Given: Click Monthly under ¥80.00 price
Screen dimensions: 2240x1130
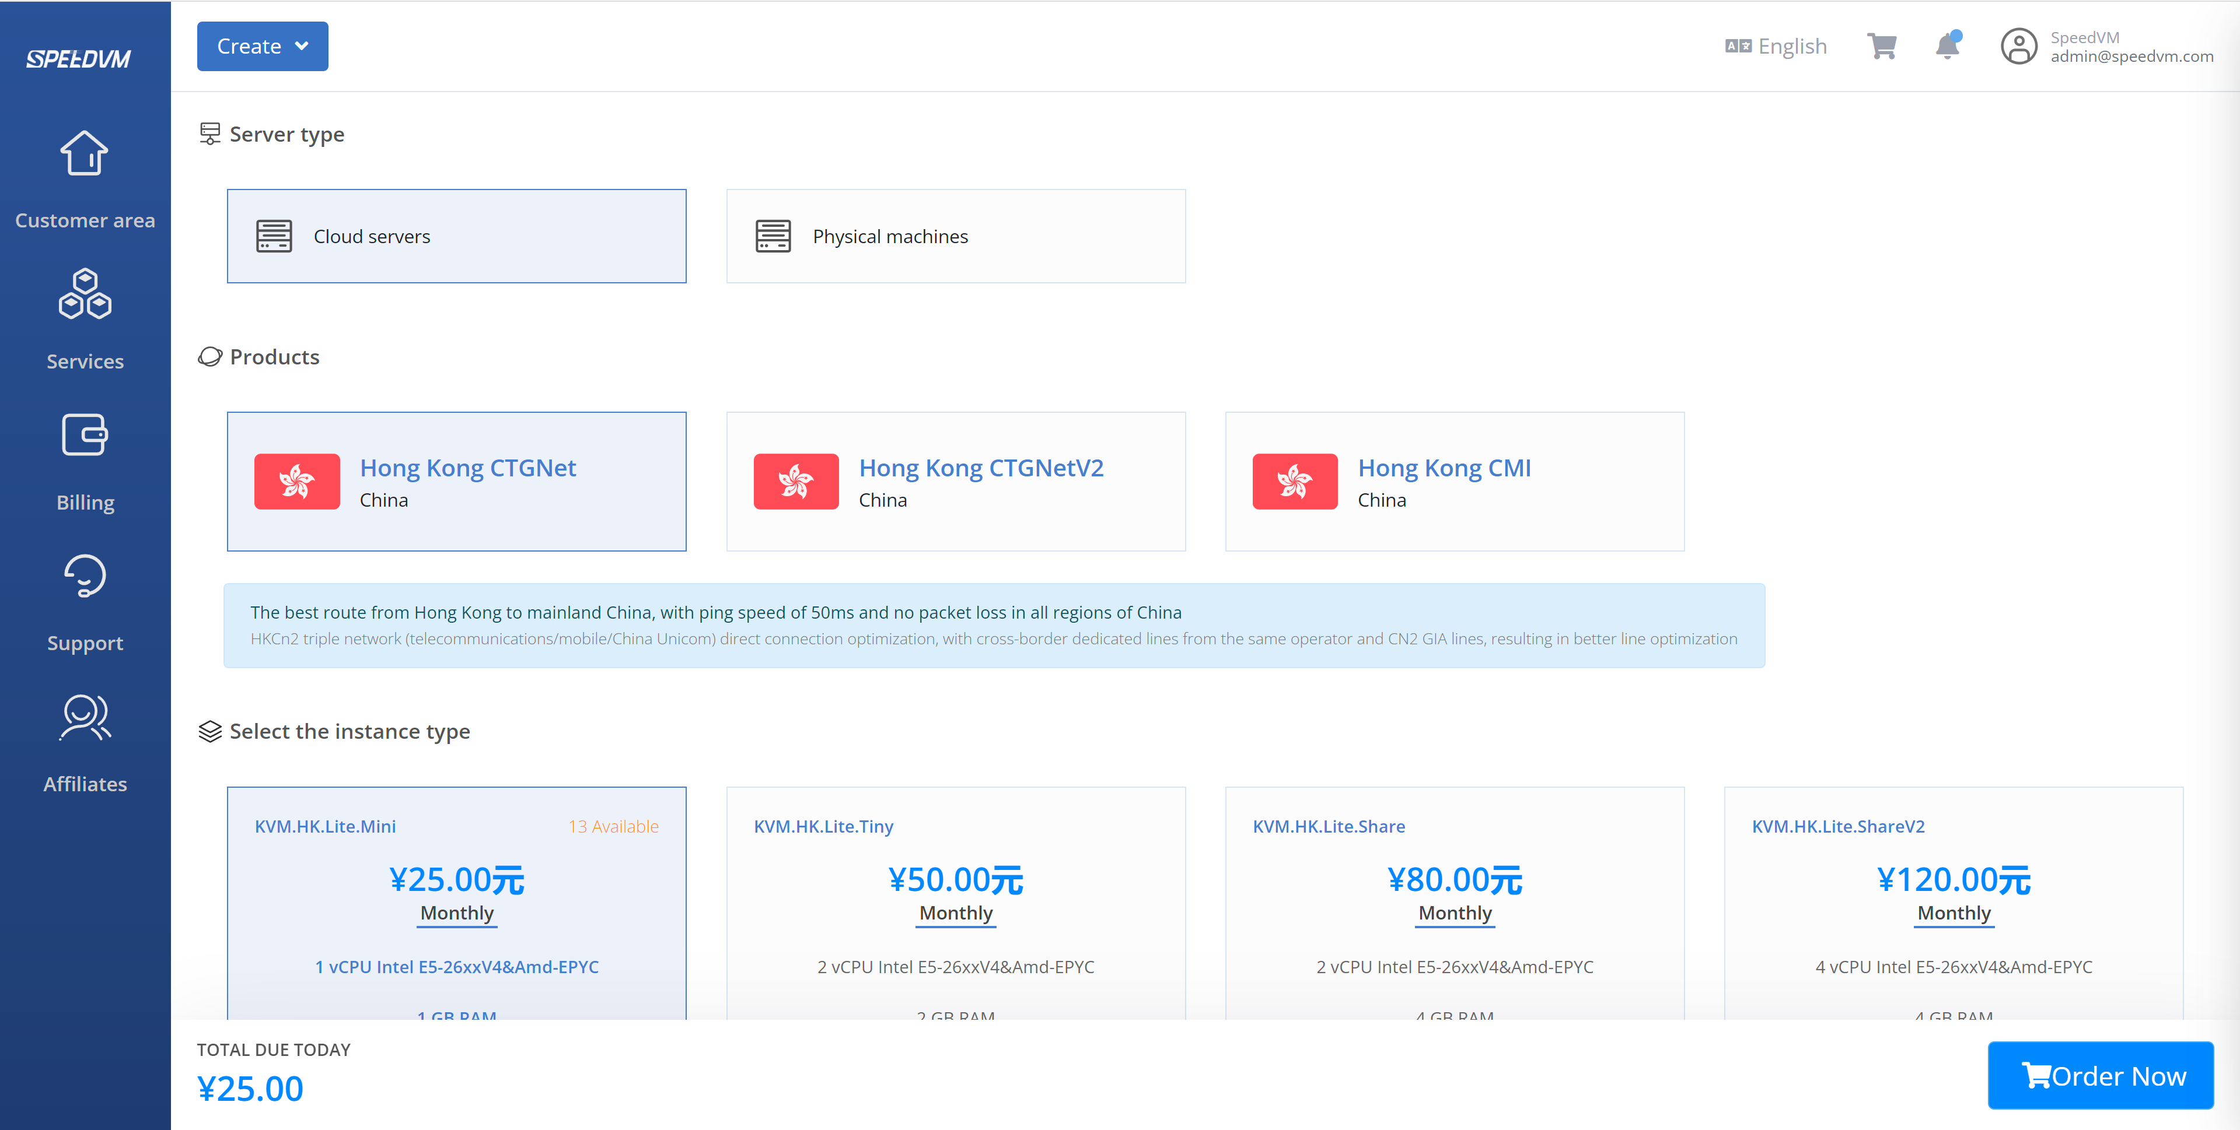Looking at the screenshot, I should click(x=1455, y=914).
